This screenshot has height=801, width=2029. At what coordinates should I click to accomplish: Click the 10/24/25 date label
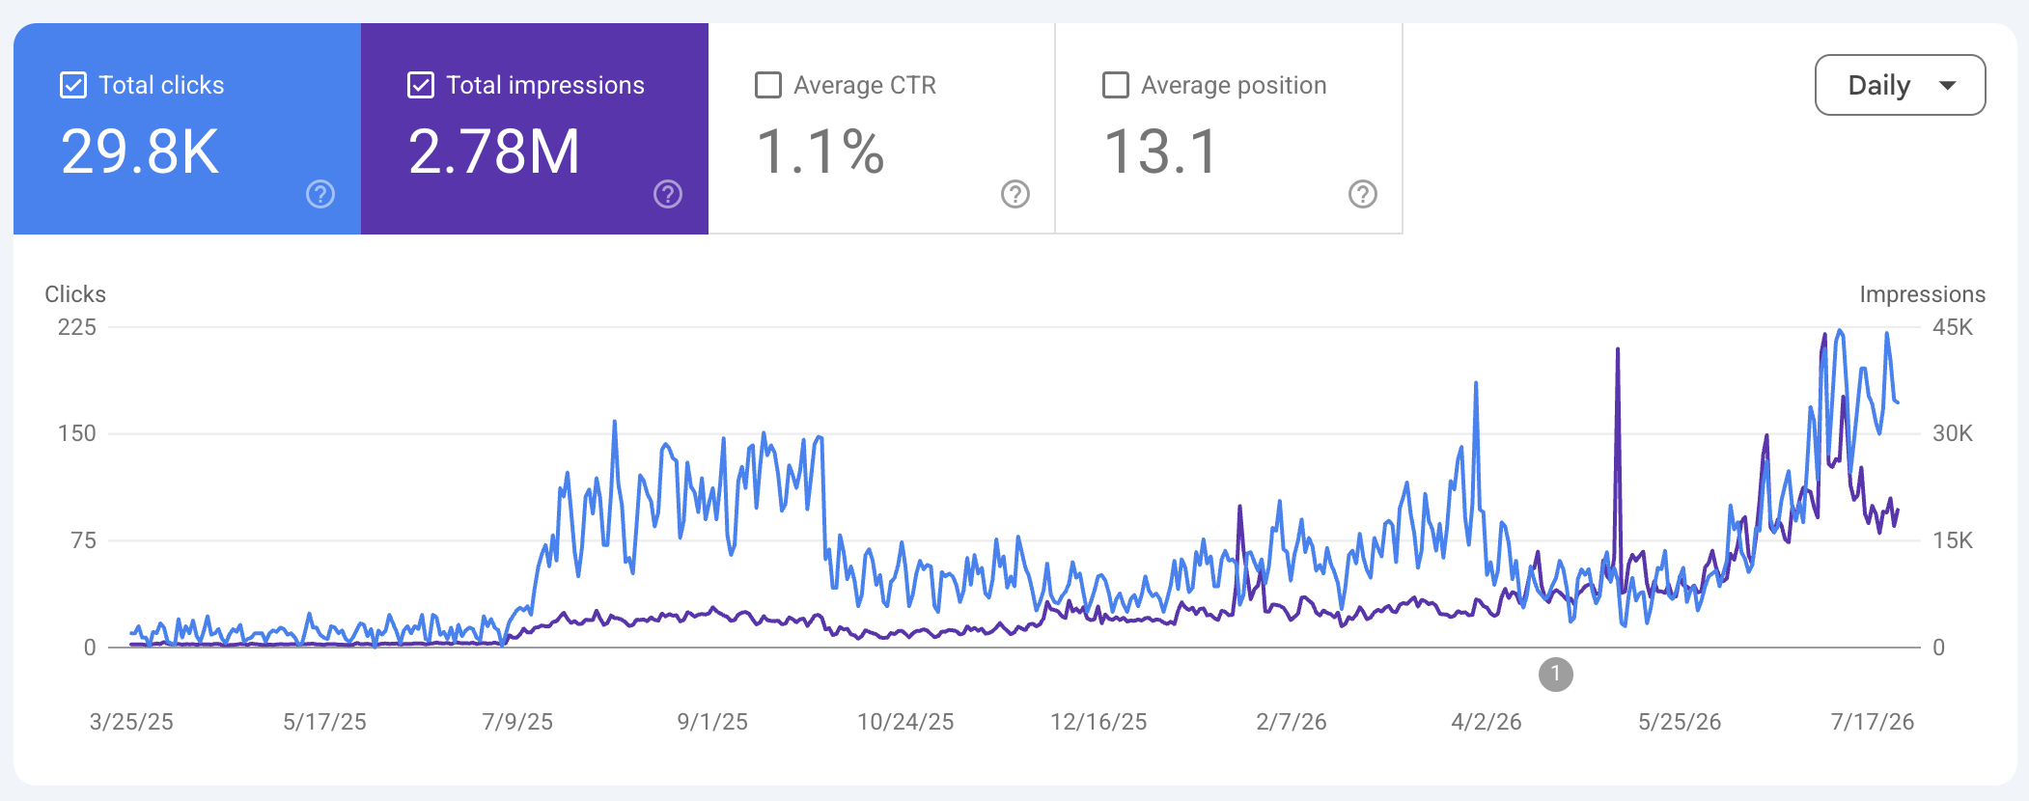coord(905,722)
